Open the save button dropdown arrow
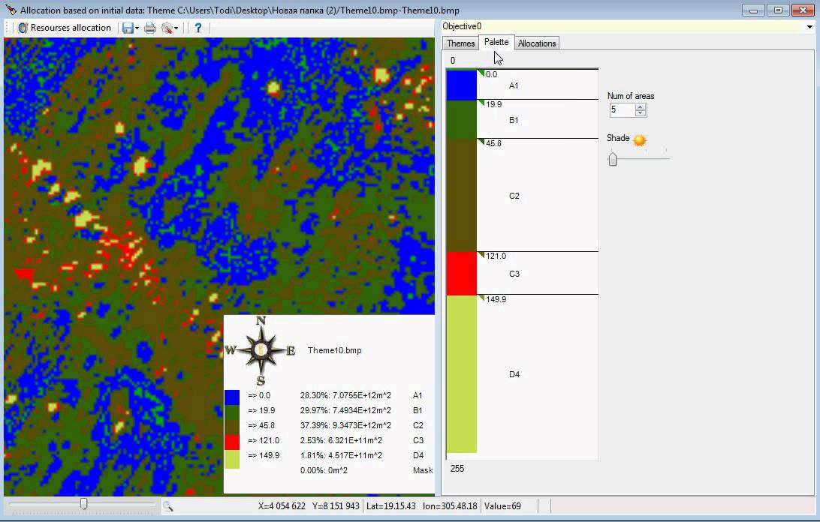The image size is (820, 522). point(137,28)
